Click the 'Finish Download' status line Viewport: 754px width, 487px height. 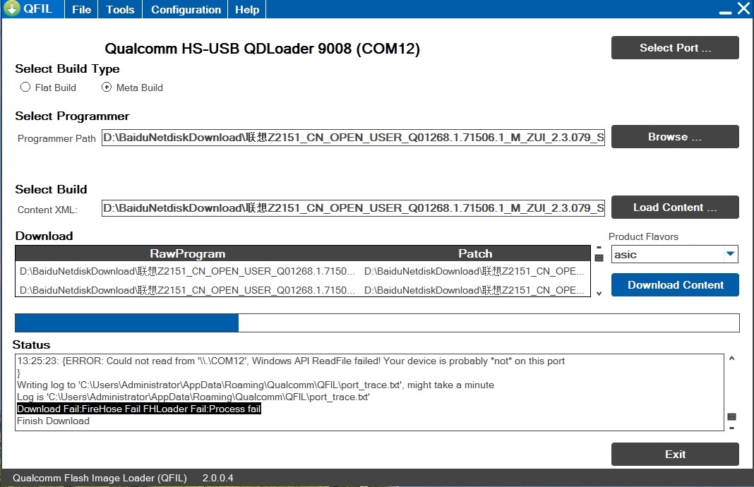pos(54,421)
